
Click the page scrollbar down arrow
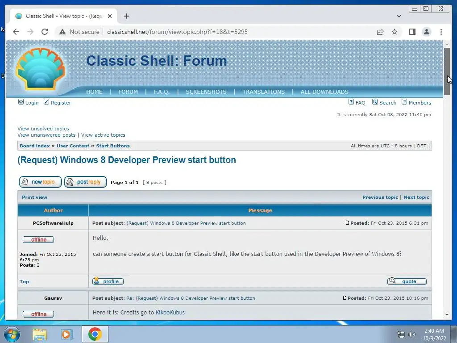pos(447,315)
